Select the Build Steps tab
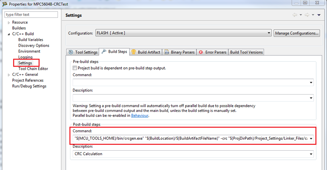Image resolution: width=327 pixels, height=170 pixels. click(114, 52)
